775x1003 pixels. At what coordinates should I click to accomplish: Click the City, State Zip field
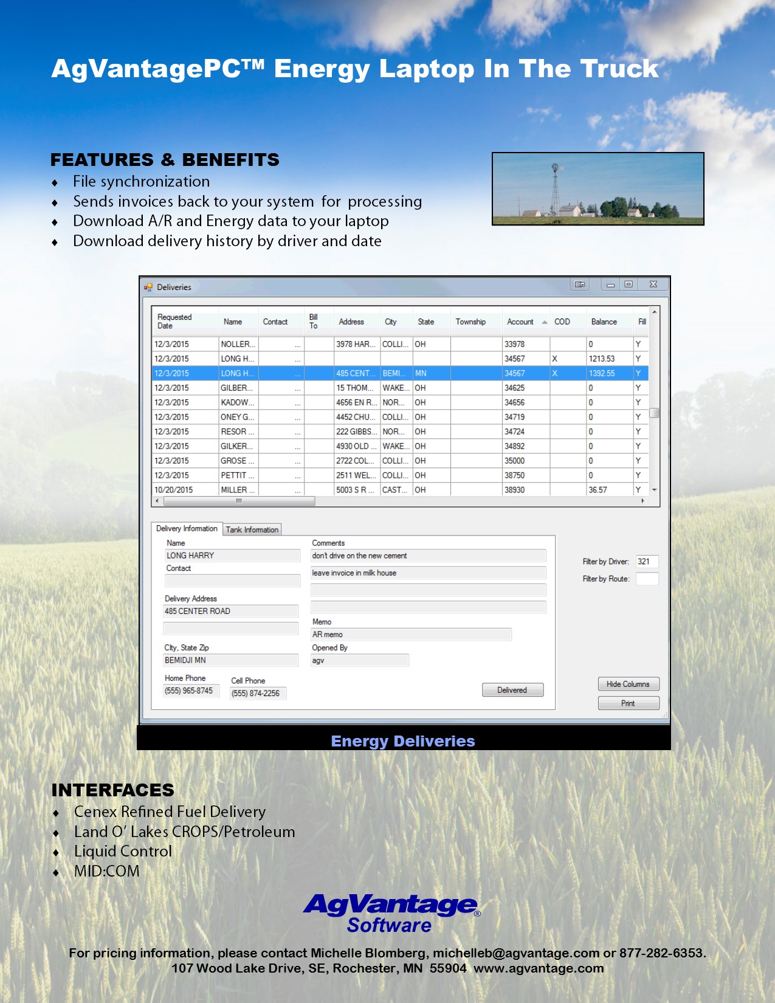pyautogui.click(x=231, y=660)
